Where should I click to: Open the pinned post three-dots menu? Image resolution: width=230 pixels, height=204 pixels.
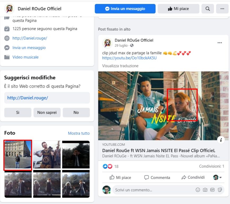(x=220, y=43)
